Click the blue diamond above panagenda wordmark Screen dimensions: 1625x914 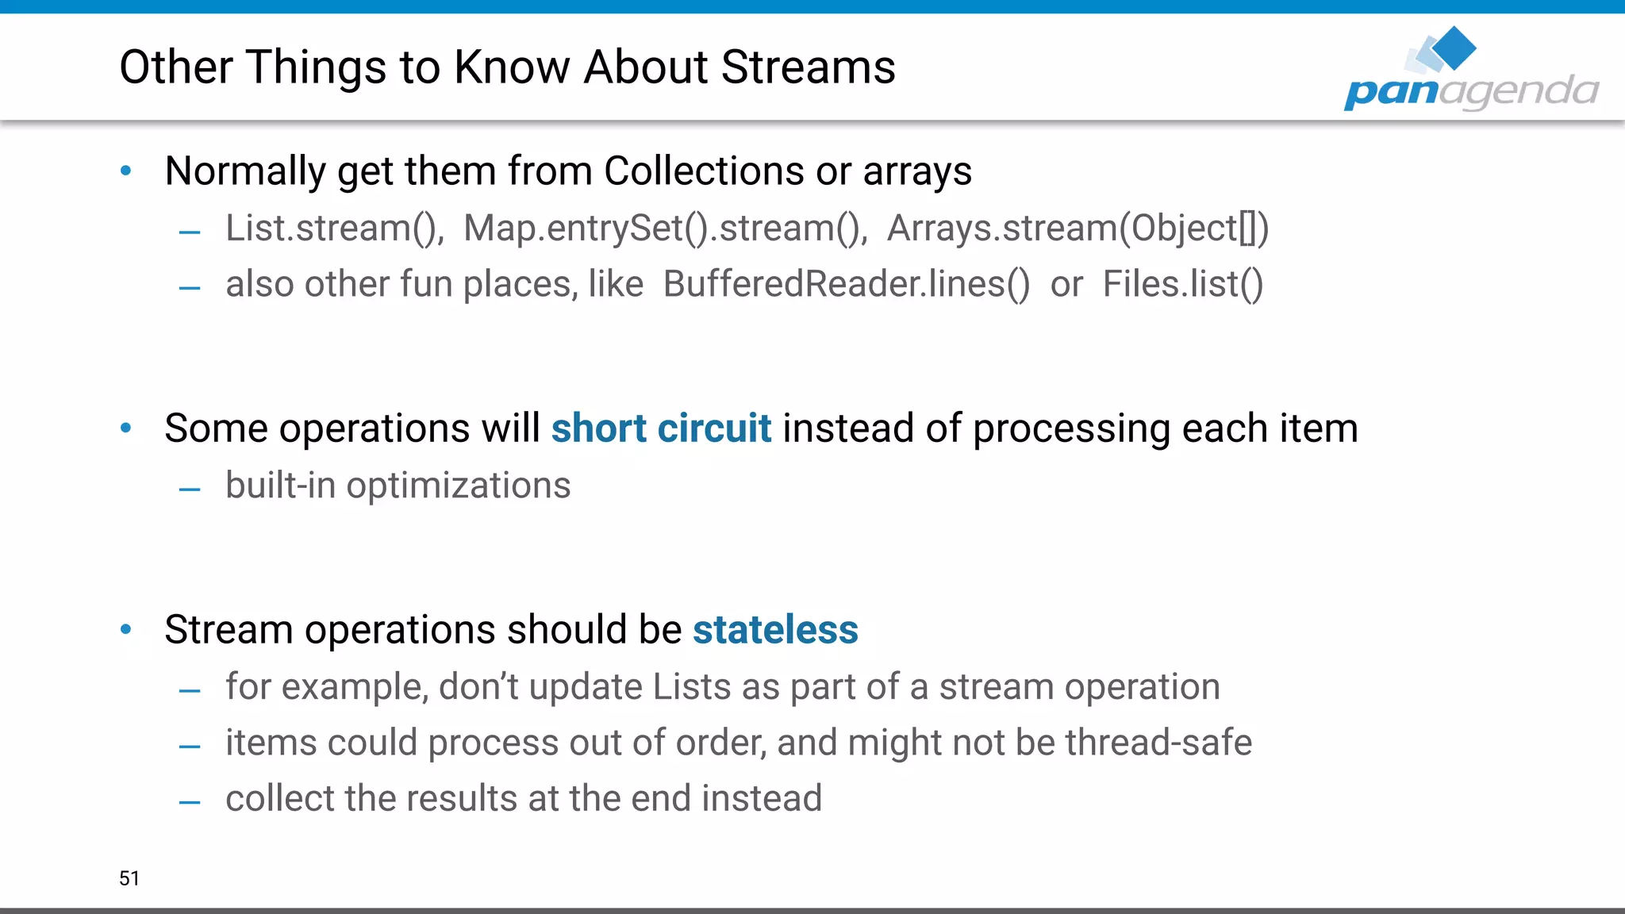pyautogui.click(x=1455, y=46)
